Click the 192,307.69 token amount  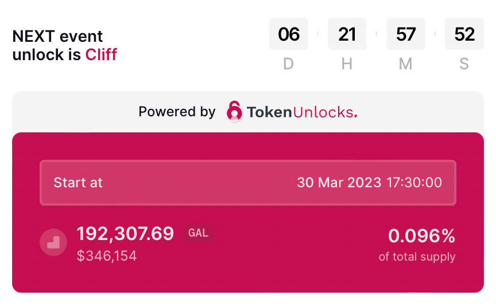(125, 234)
